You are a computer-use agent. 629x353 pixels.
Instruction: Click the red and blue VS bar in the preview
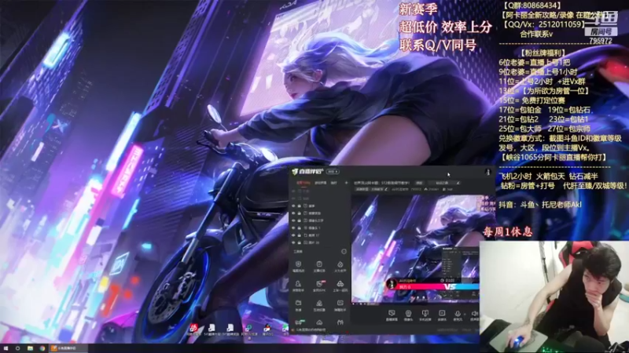click(438, 286)
